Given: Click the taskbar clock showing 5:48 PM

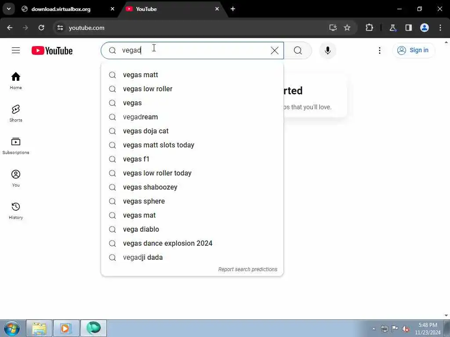Looking at the screenshot, I should (428, 329).
